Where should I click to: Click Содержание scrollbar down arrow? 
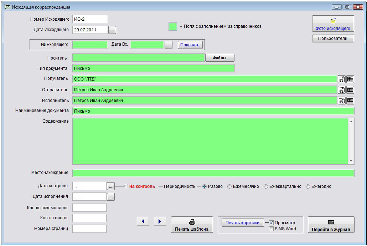coord(351,161)
